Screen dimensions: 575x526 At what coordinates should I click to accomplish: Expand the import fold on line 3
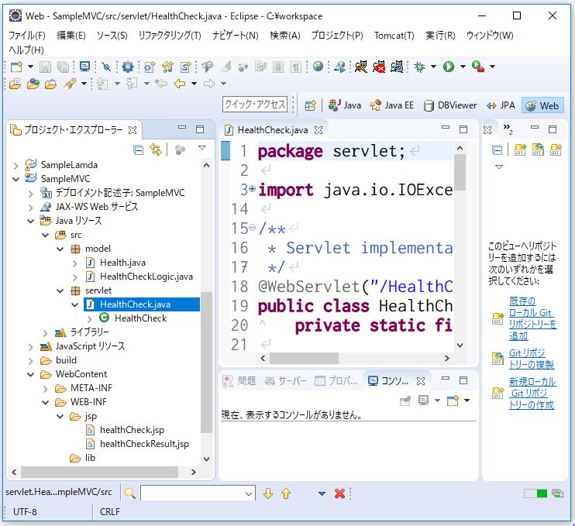(253, 189)
